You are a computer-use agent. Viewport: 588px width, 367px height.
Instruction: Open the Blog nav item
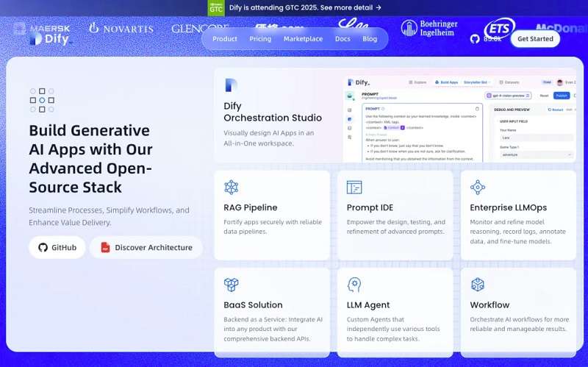tap(370, 39)
